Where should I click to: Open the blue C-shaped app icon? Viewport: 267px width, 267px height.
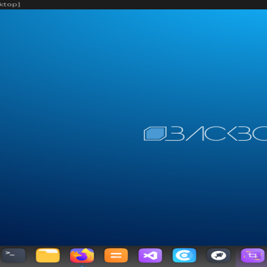[184, 256]
